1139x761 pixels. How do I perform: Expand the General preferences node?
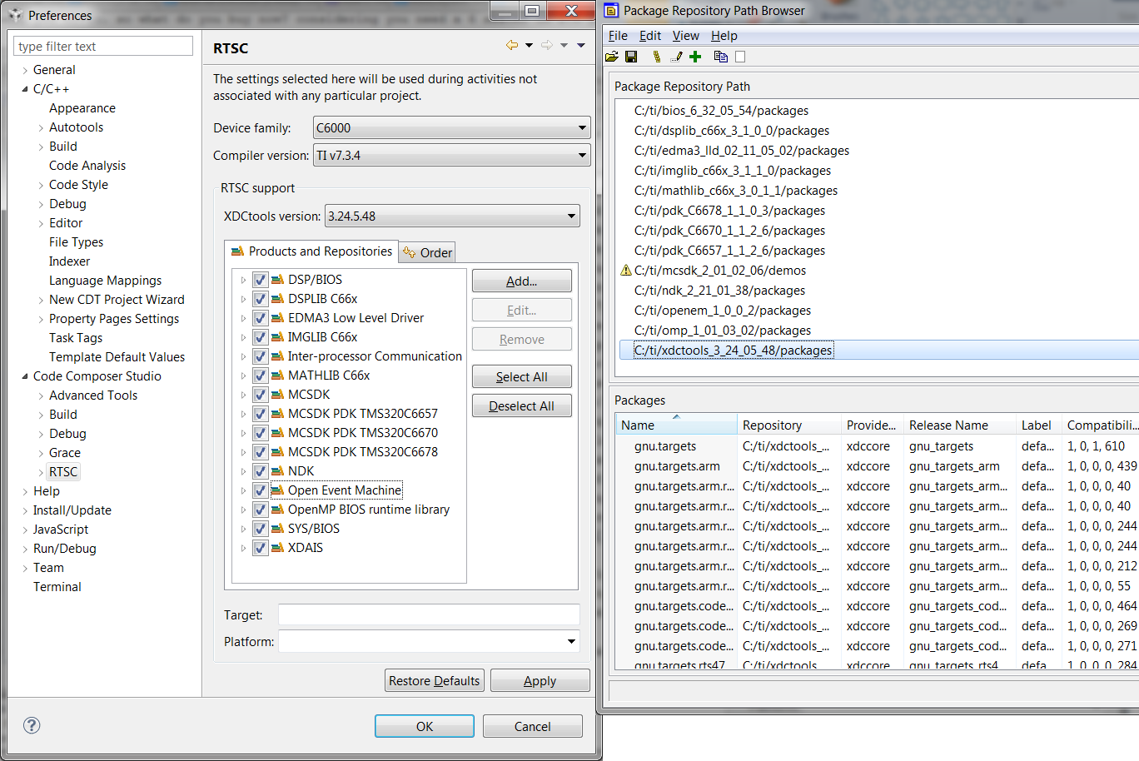point(25,70)
